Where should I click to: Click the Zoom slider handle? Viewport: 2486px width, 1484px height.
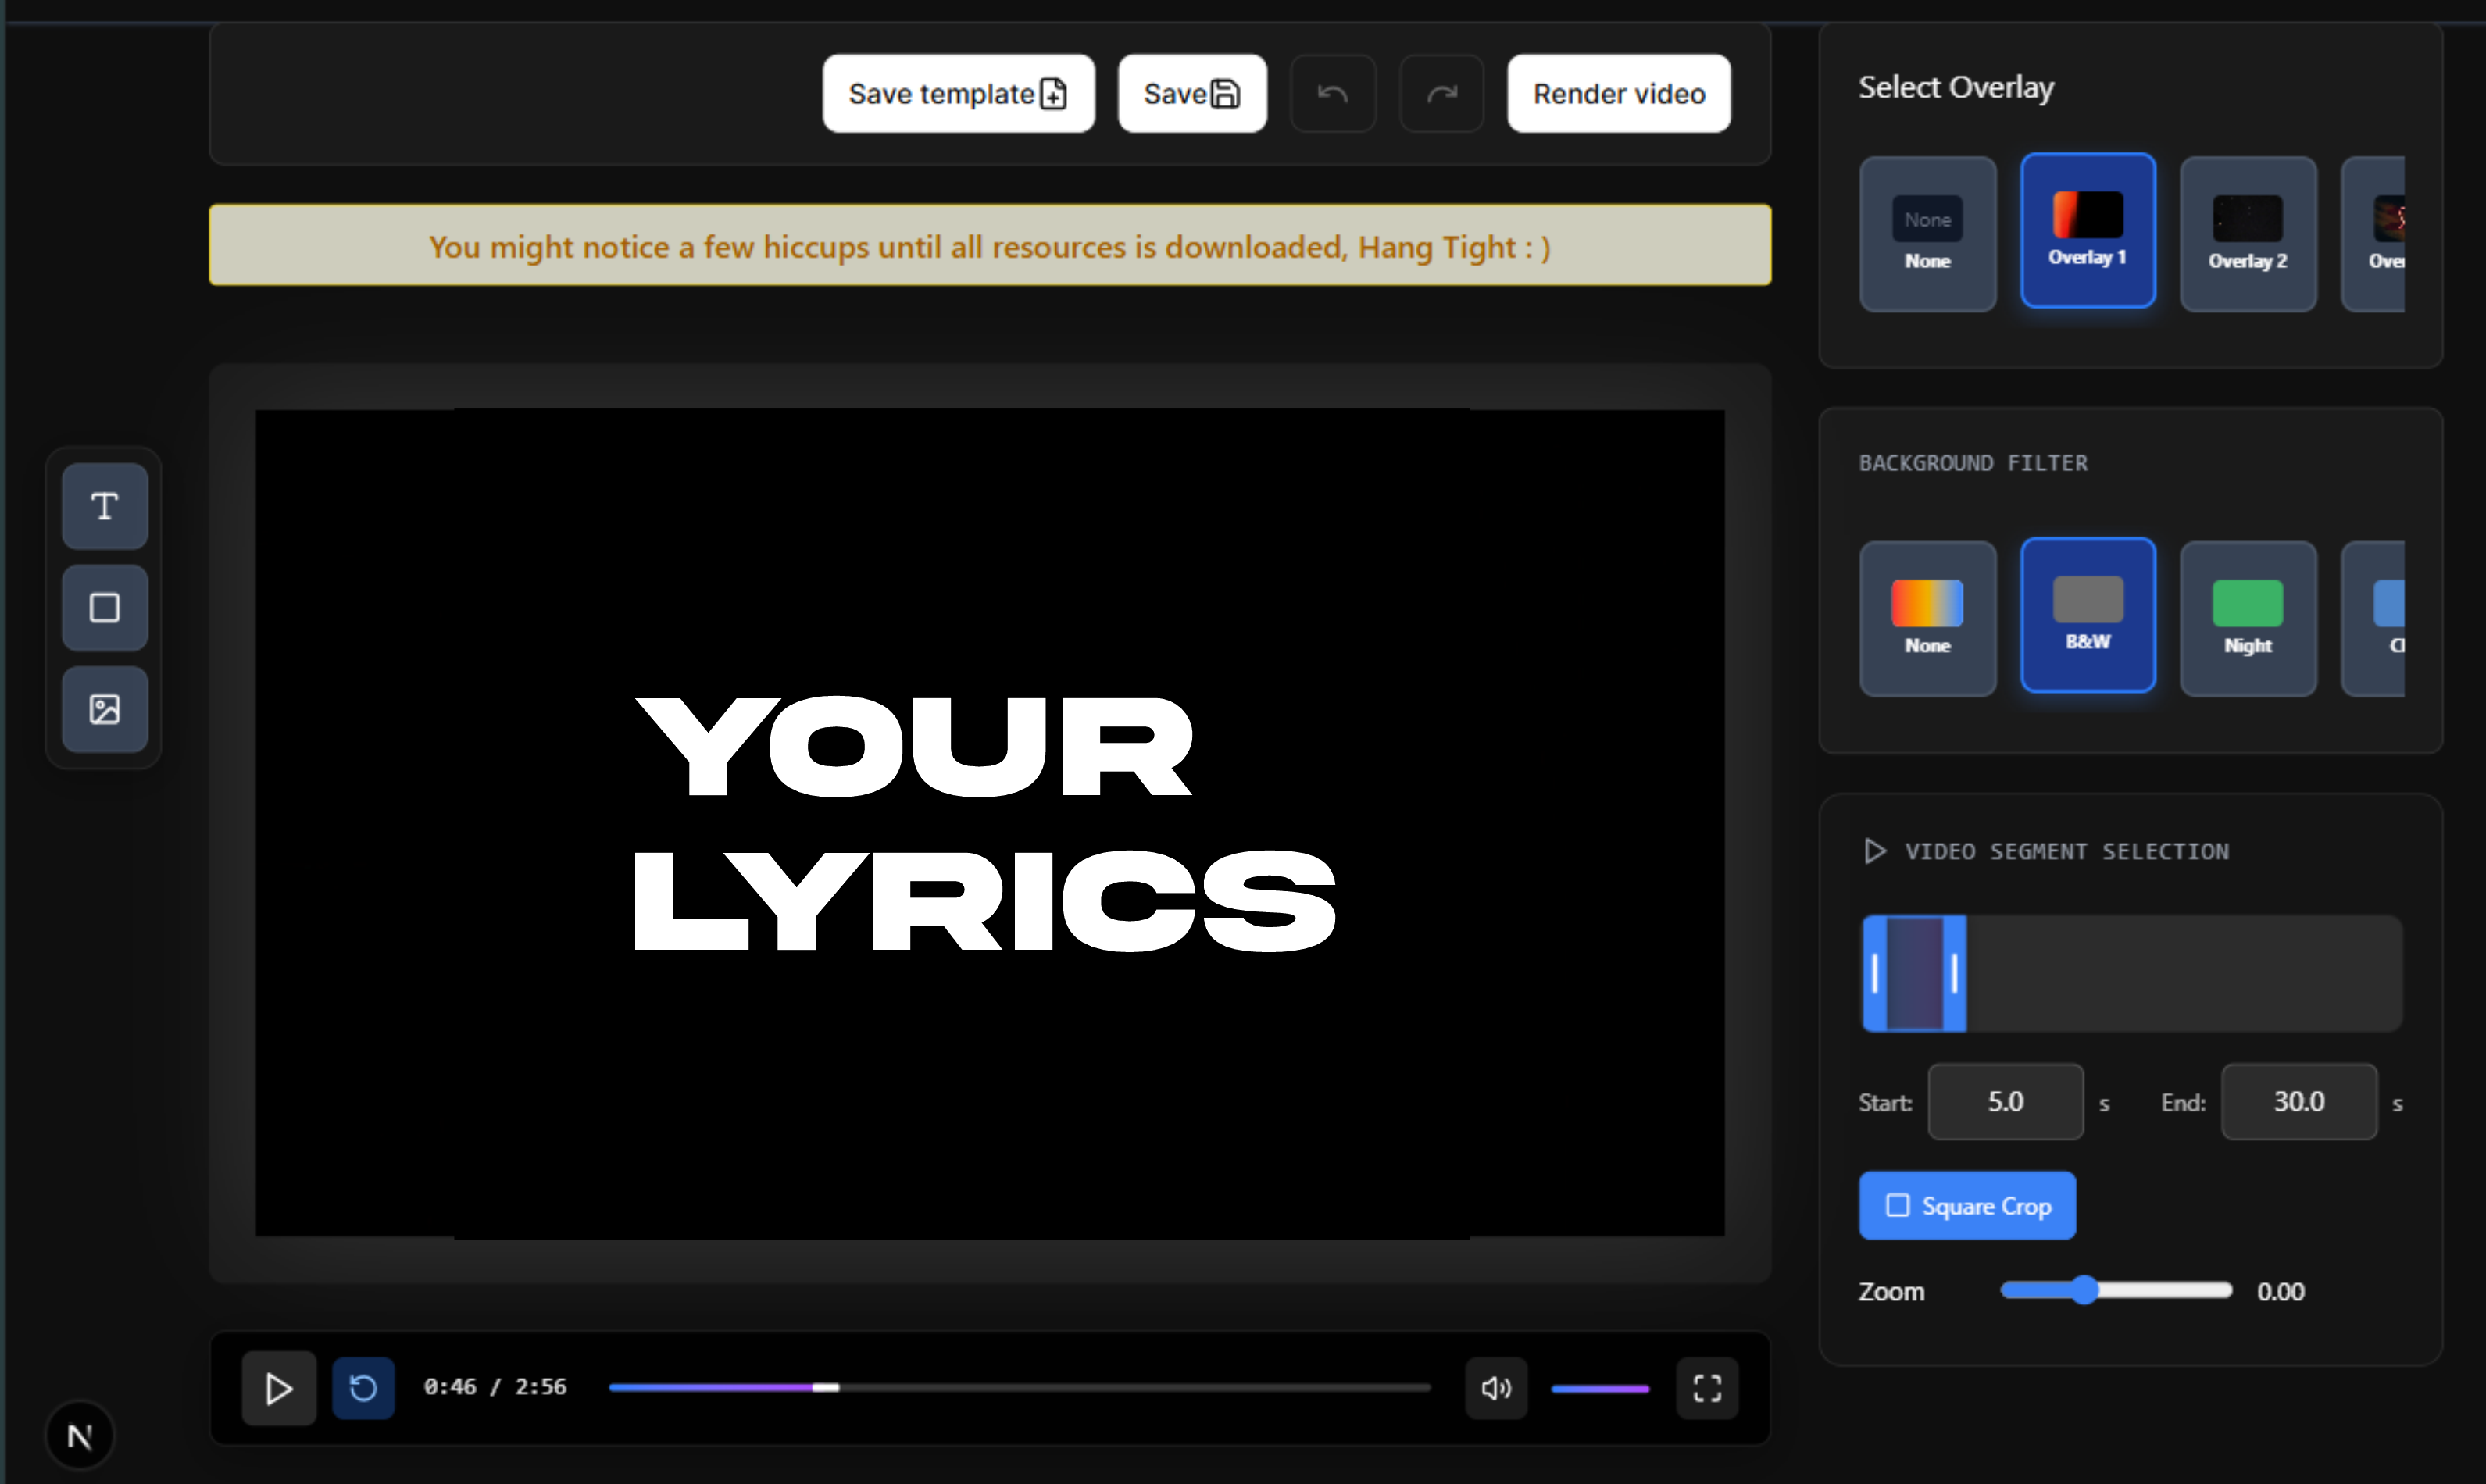pyautogui.click(x=2084, y=1290)
